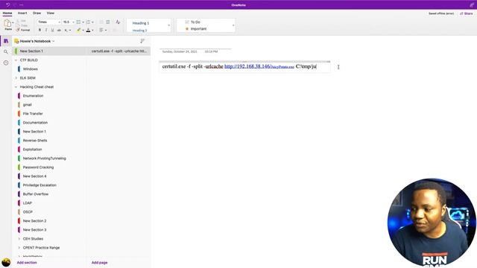Open the Documentation section

(x=35, y=122)
